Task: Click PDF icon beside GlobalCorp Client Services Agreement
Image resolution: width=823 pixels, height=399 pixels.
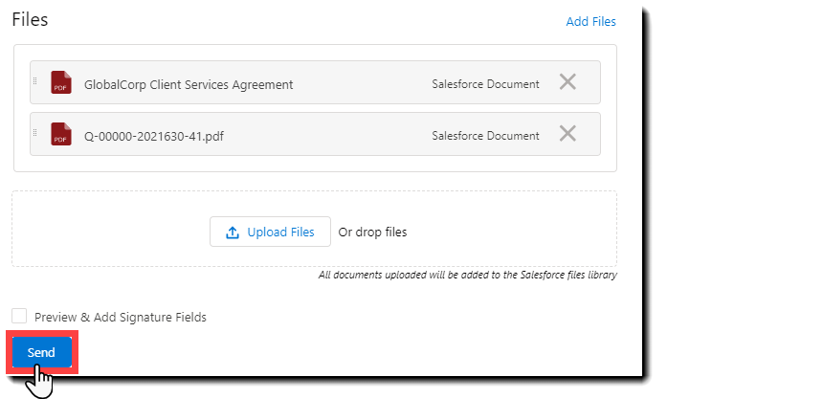Action: [x=61, y=82]
